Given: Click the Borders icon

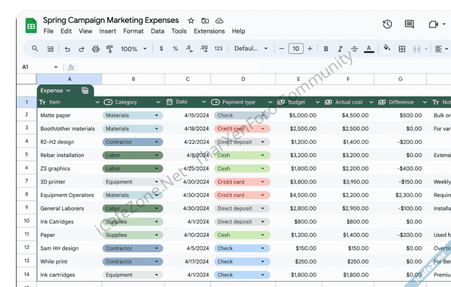Looking at the screenshot, I should 402,49.
